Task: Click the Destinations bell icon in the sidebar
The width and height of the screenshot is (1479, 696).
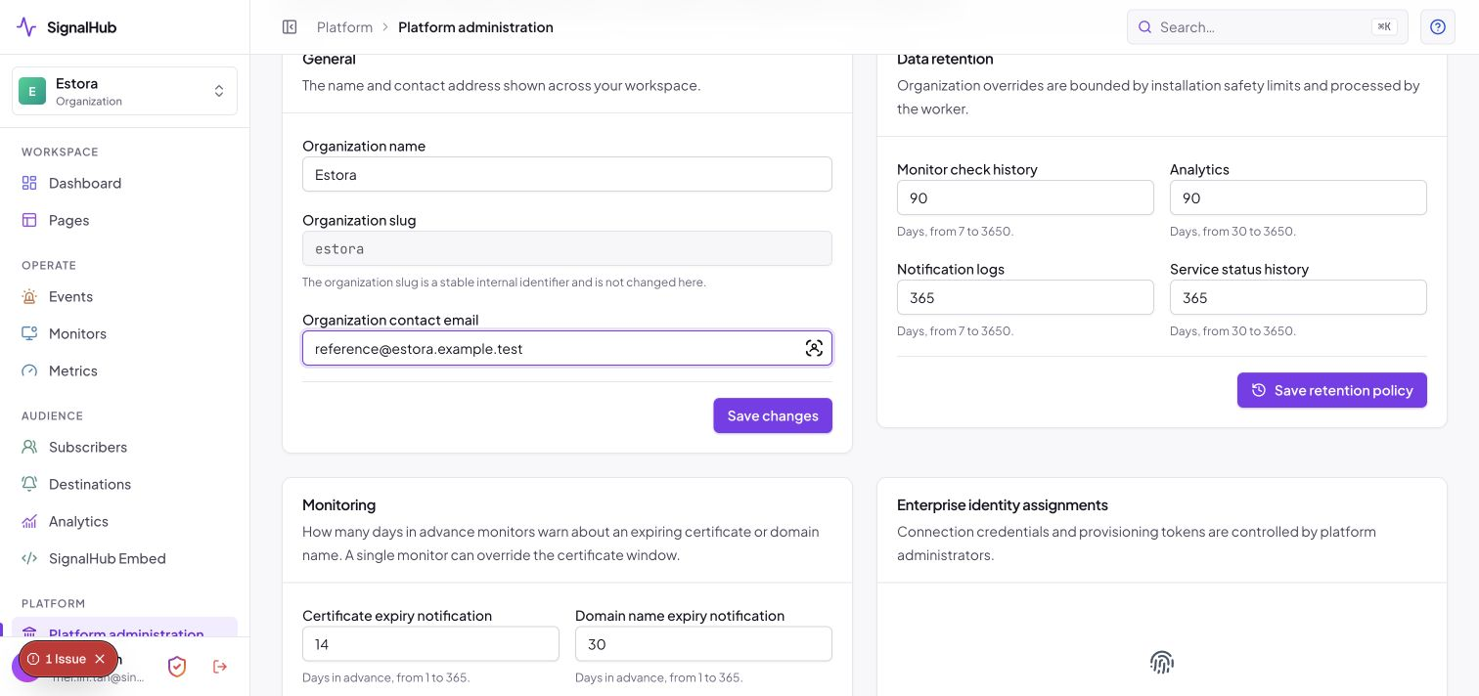Action: pyautogui.click(x=29, y=484)
